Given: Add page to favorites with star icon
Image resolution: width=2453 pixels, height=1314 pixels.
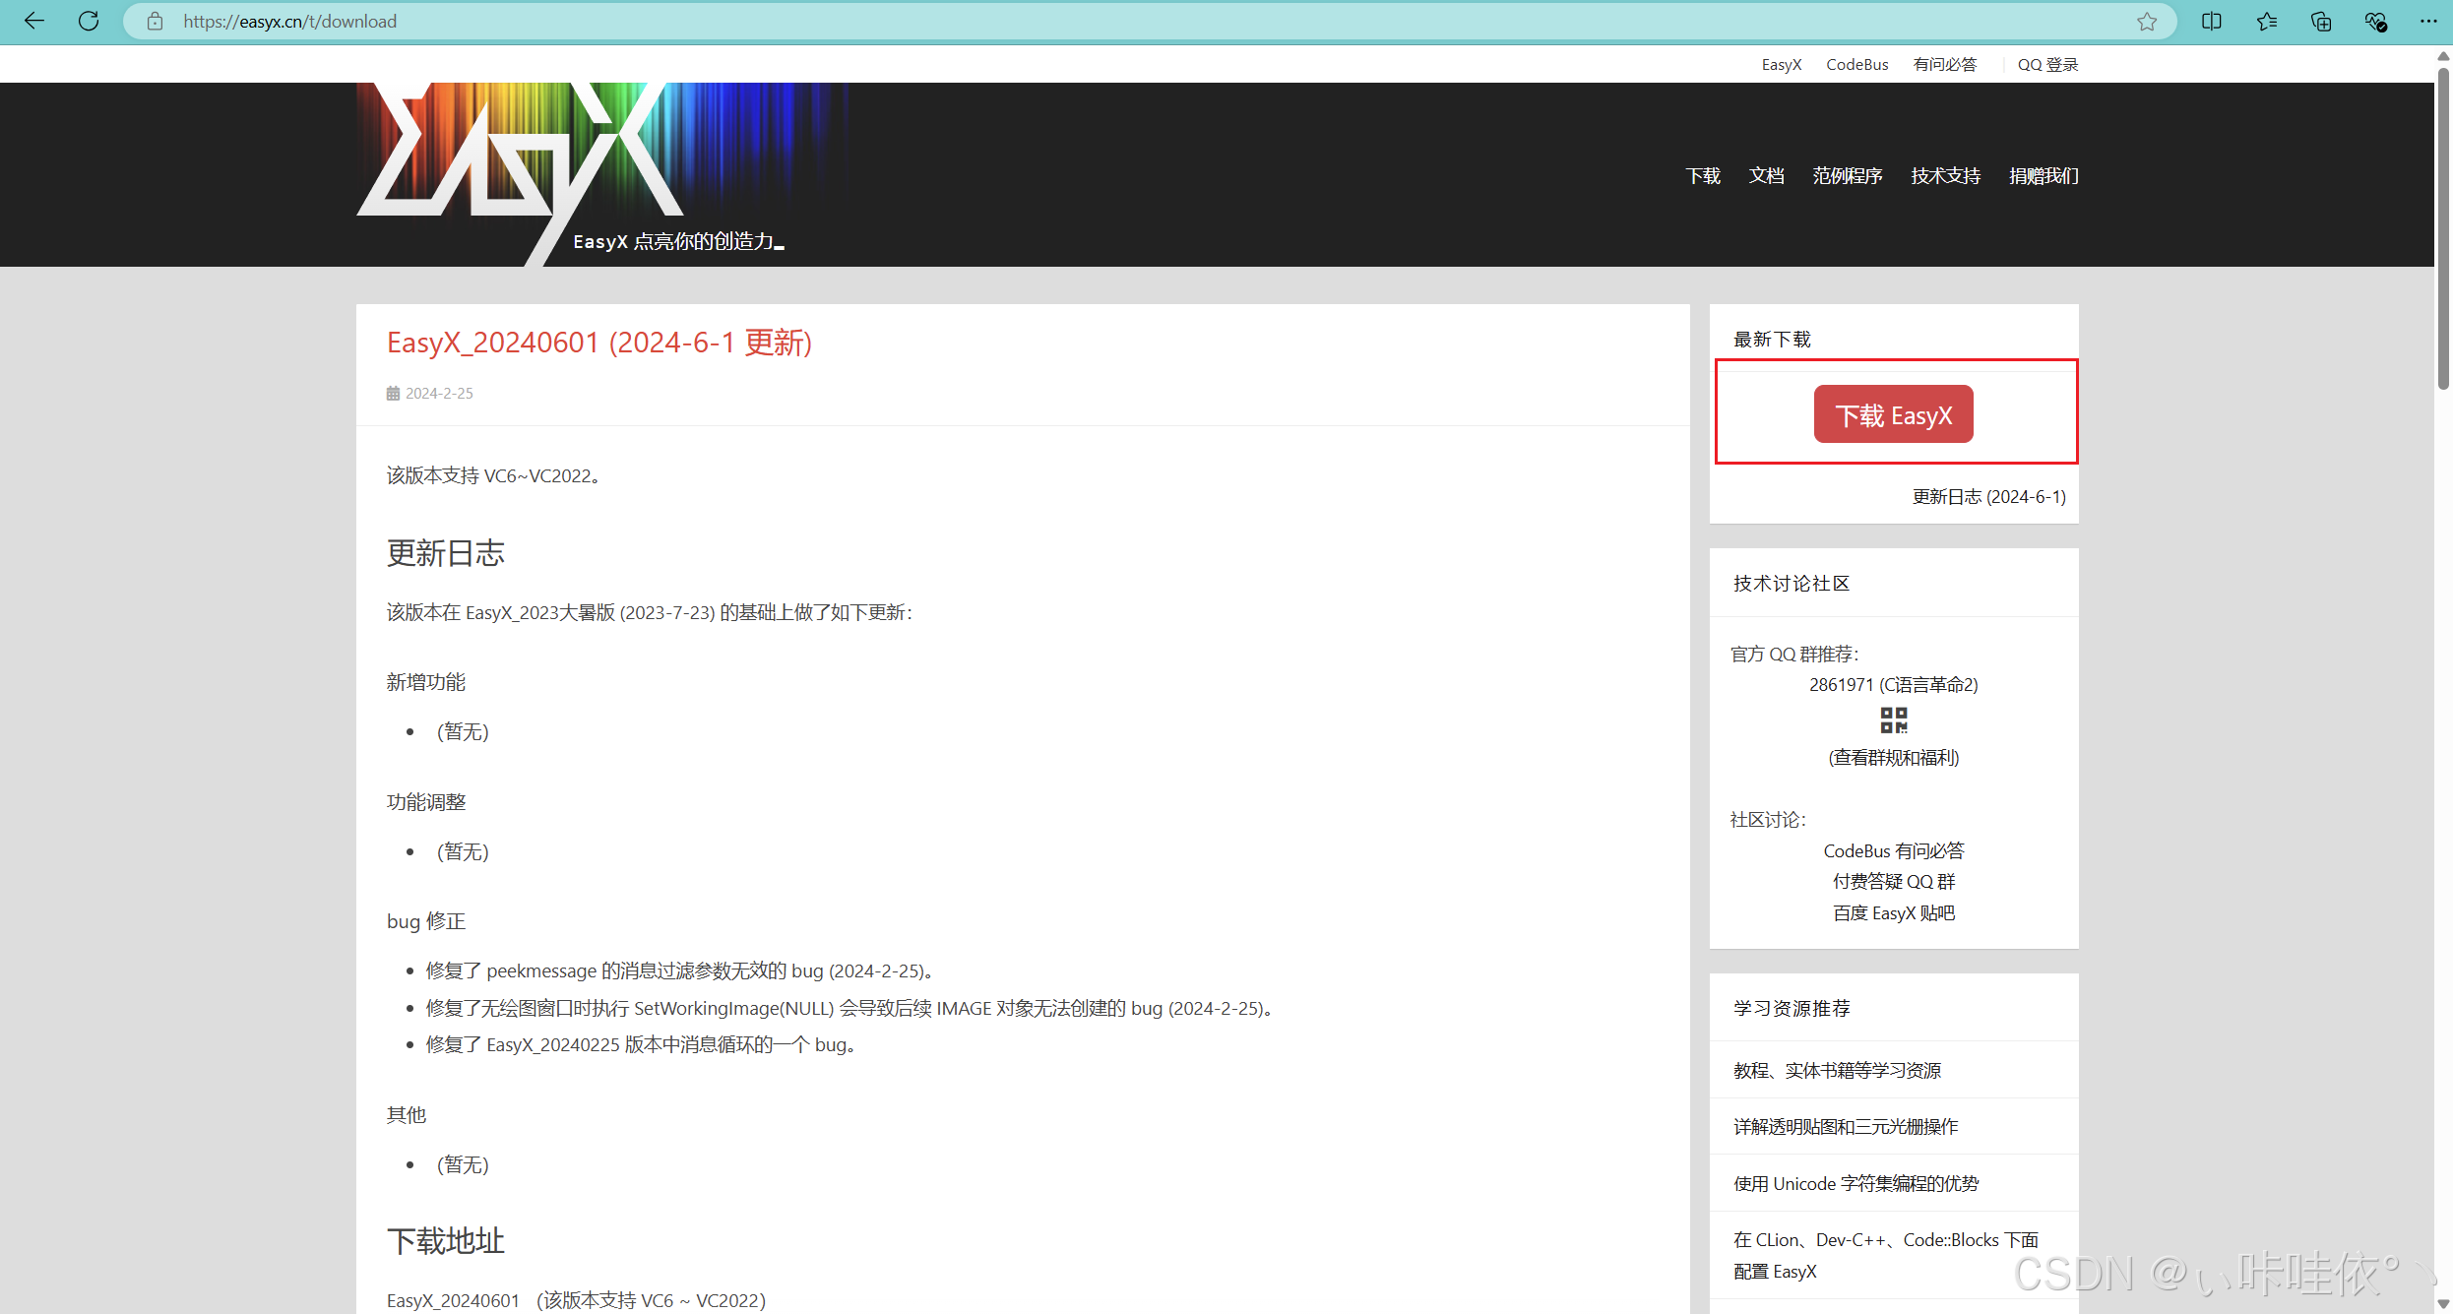Looking at the screenshot, I should [2147, 21].
